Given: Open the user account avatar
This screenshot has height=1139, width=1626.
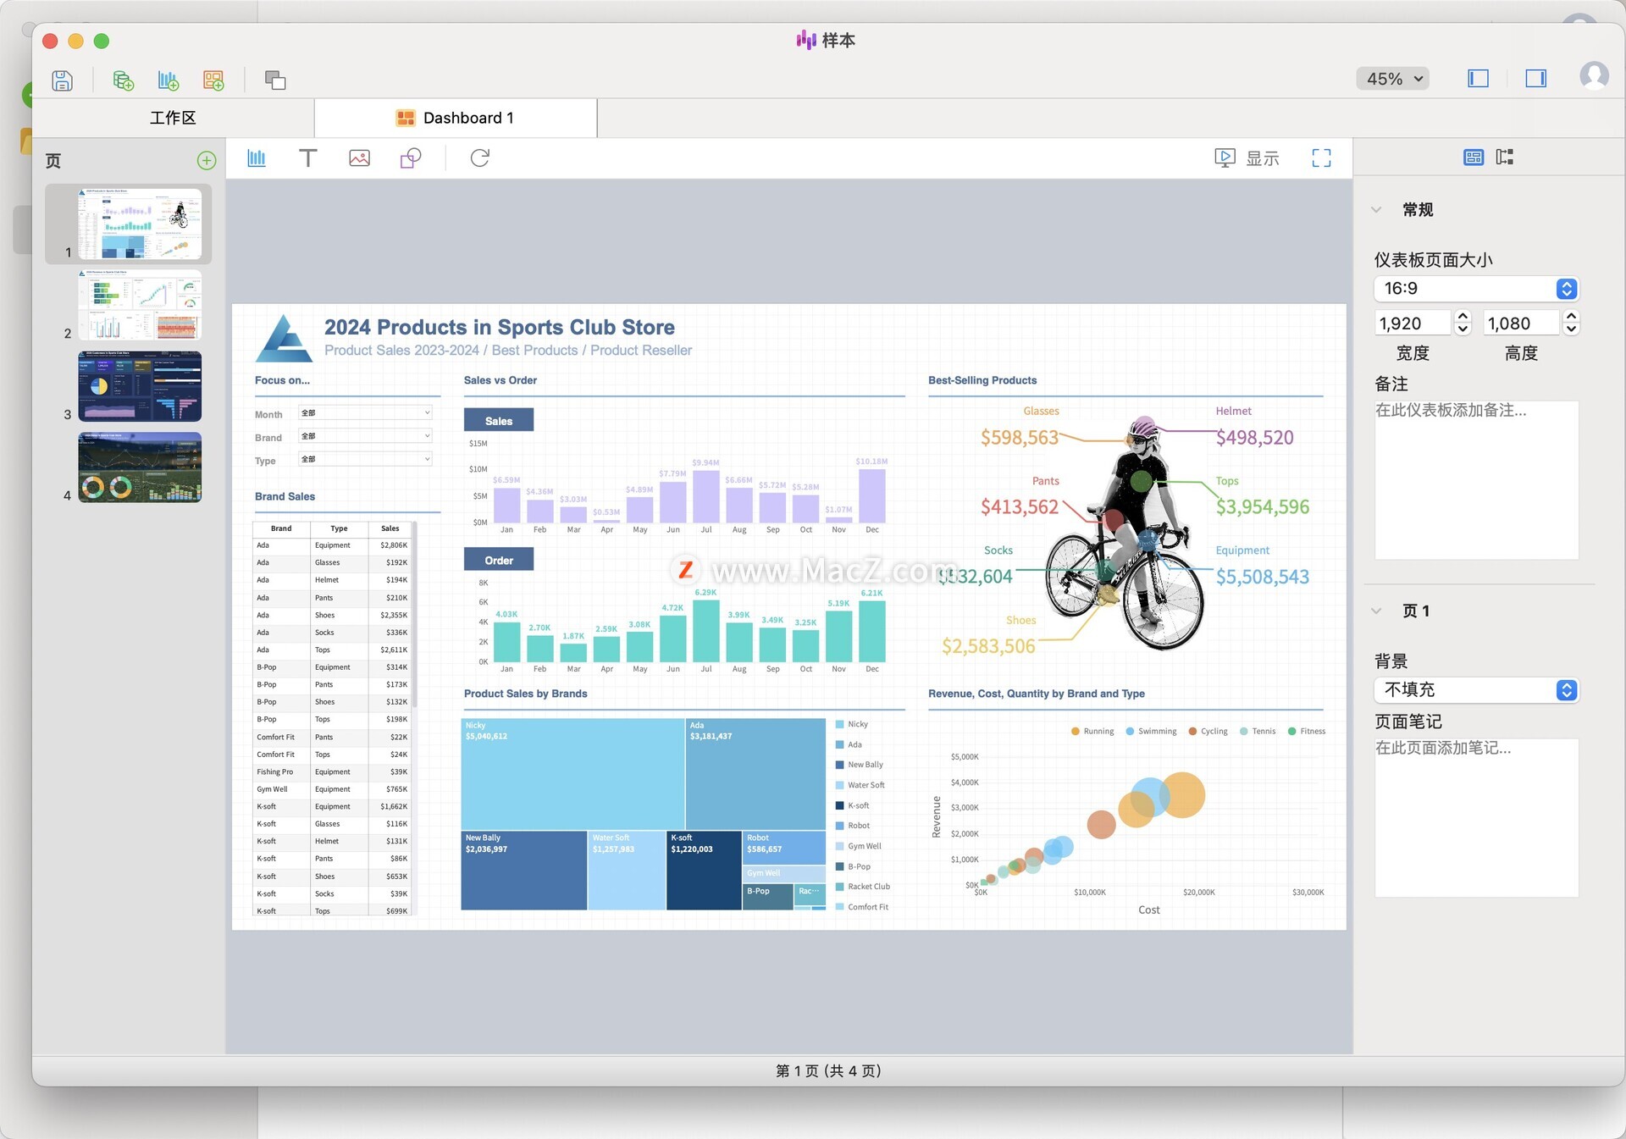Looking at the screenshot, I should tap(1594, 76).
